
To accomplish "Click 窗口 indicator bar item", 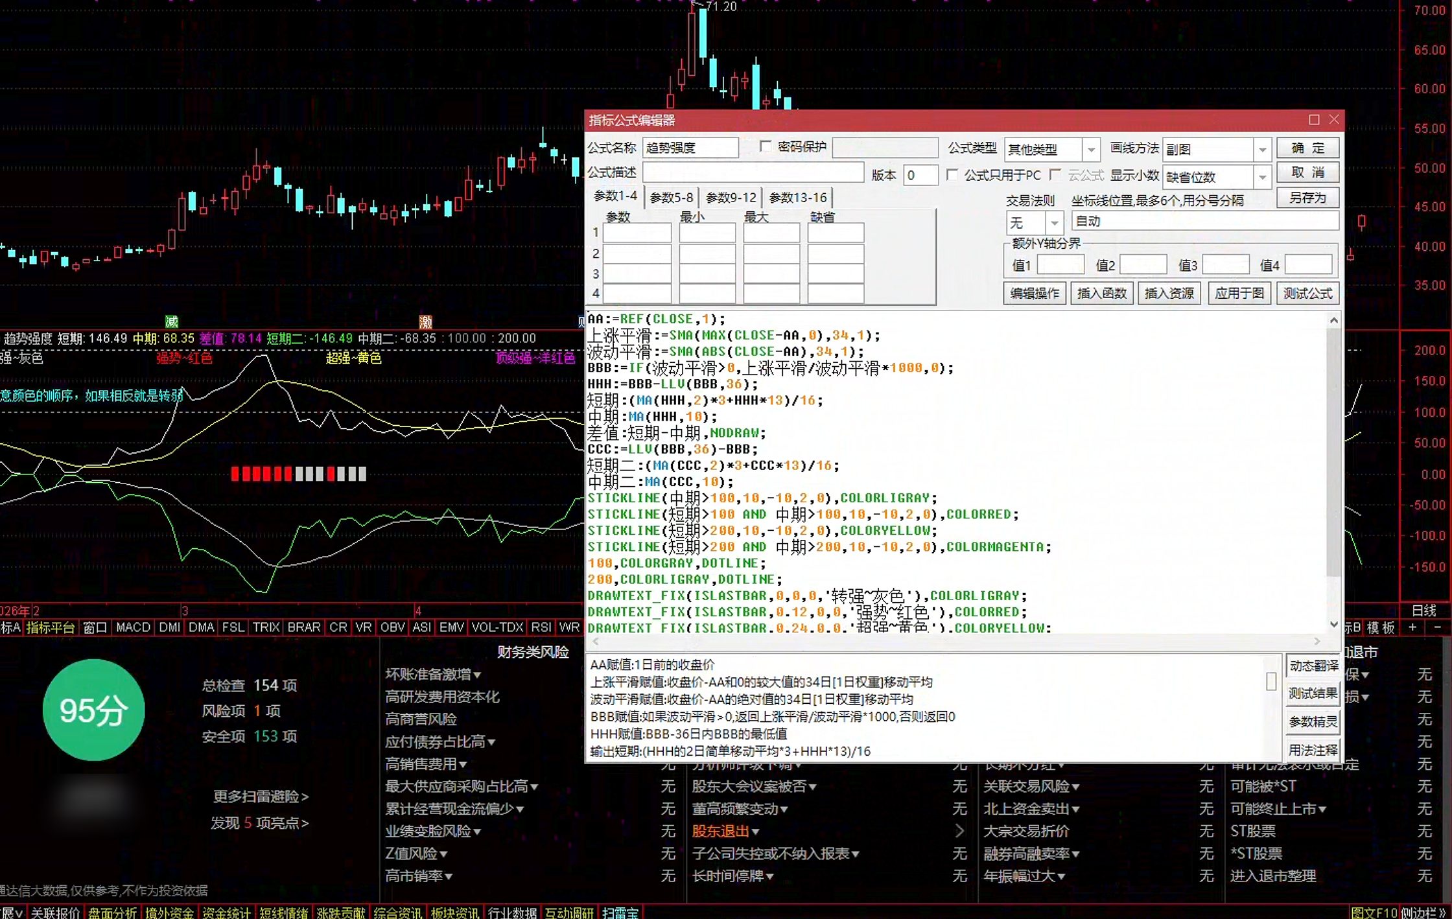I will point(95,627).
